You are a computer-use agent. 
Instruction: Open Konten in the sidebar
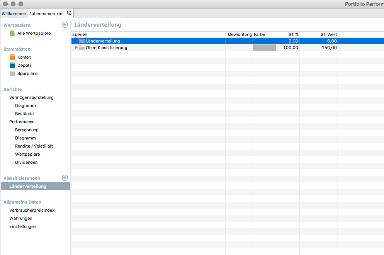24,57
